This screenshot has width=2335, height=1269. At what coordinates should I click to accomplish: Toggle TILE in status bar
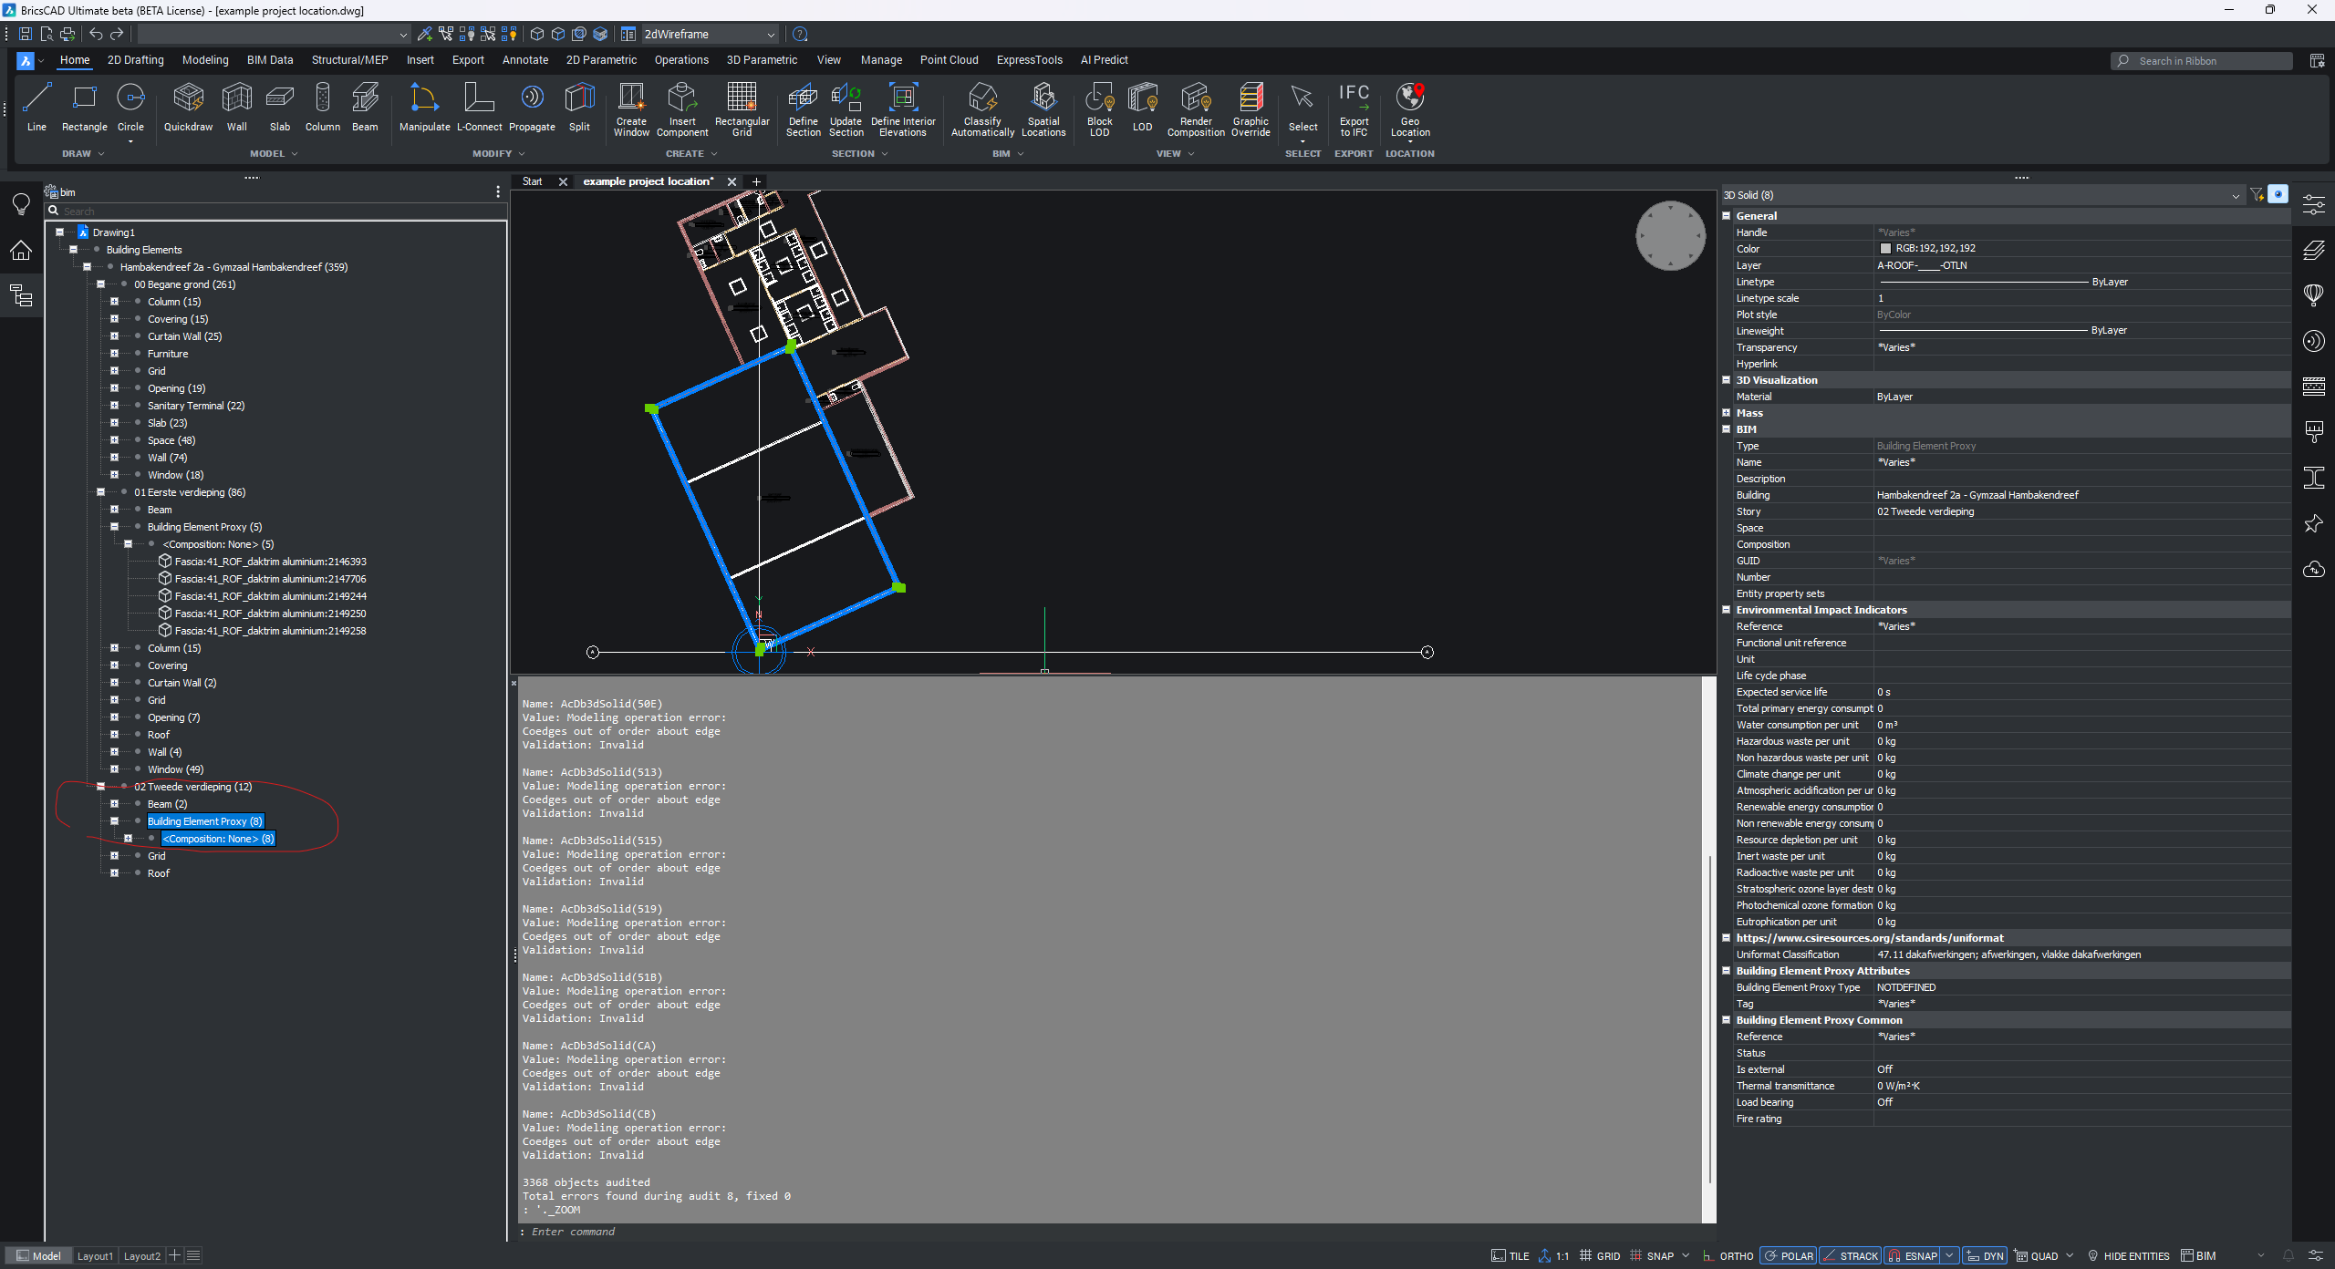(x=1510, y=1256)
